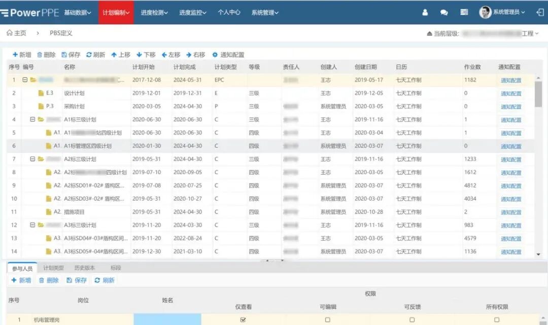Uncheck the 仅查看 checkbox for 机电管理岗
The height and width of the screenshot is (325, 548).
pos(243,319)
